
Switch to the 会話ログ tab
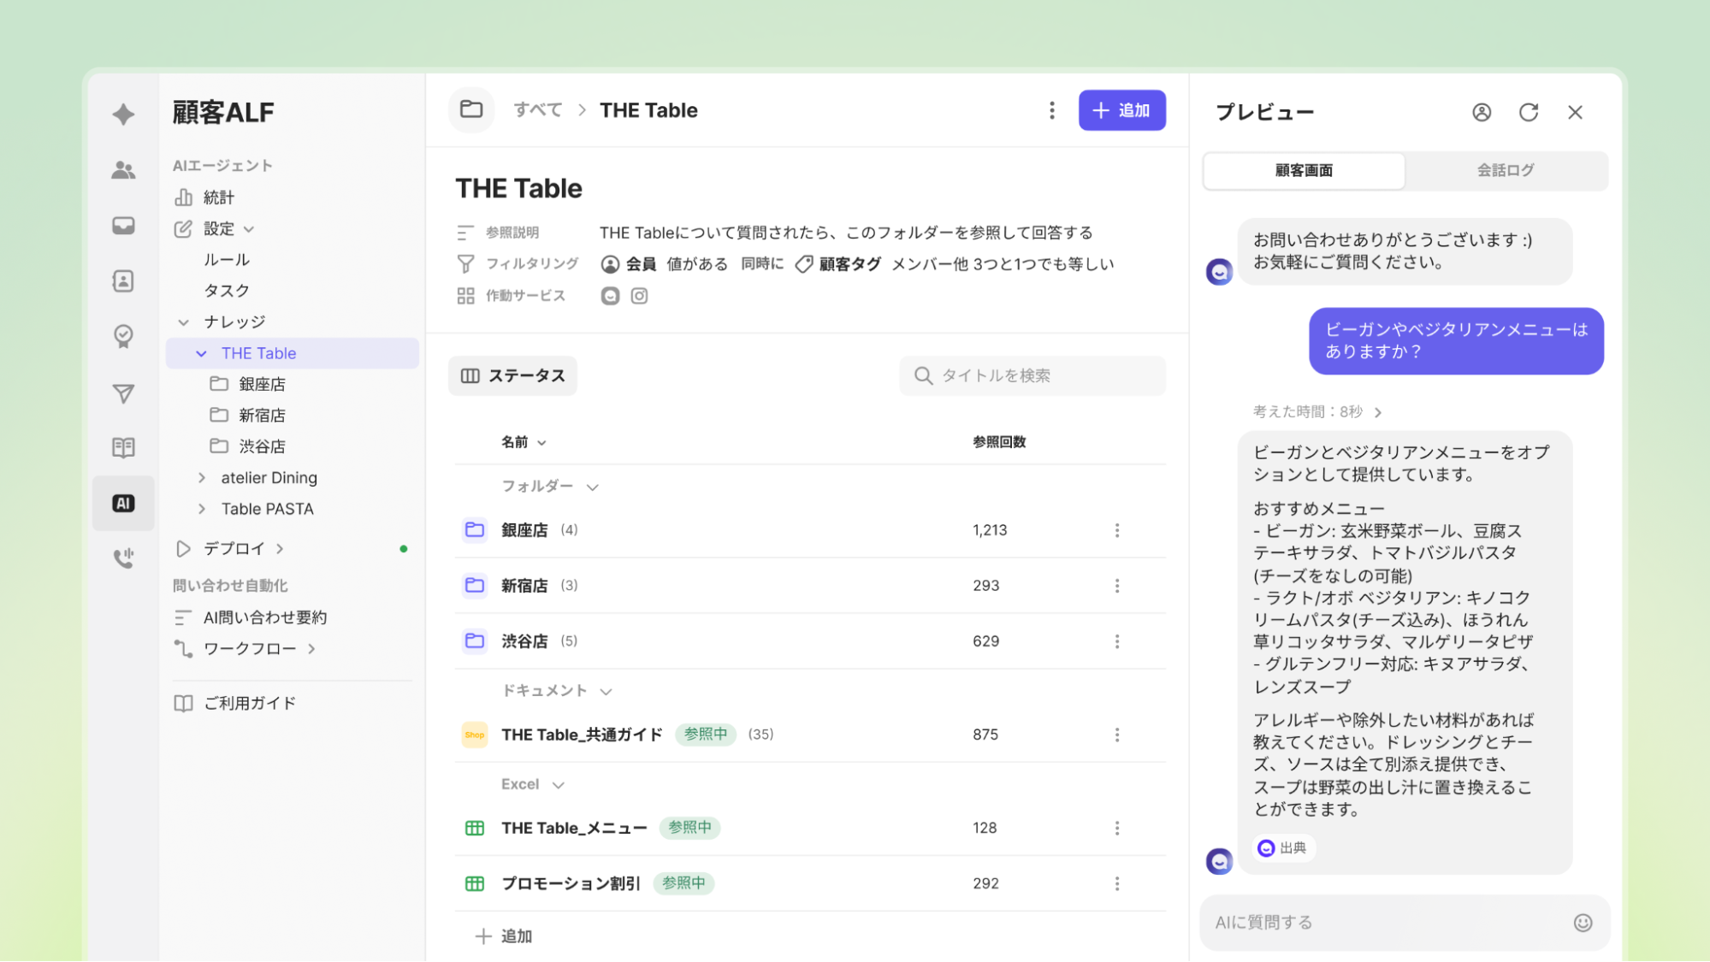tap(1505, 170)
